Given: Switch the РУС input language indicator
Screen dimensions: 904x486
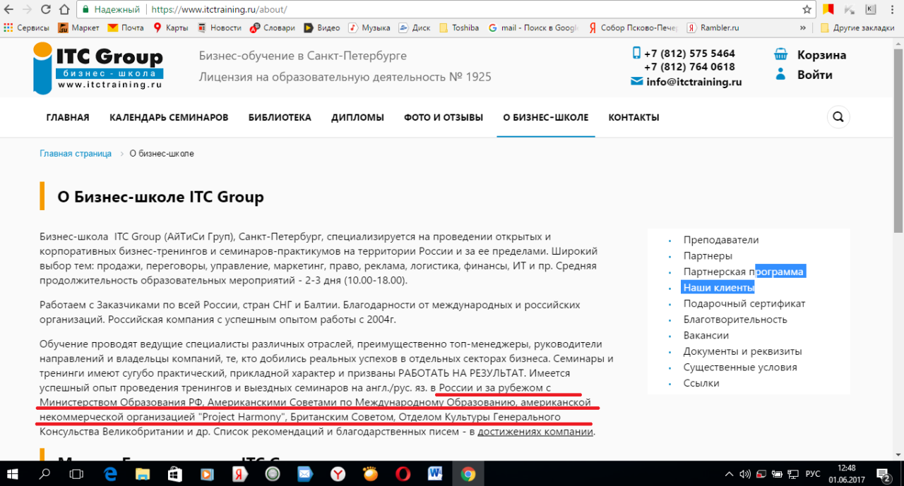Looking at the screenshot, I should [812, 473].
